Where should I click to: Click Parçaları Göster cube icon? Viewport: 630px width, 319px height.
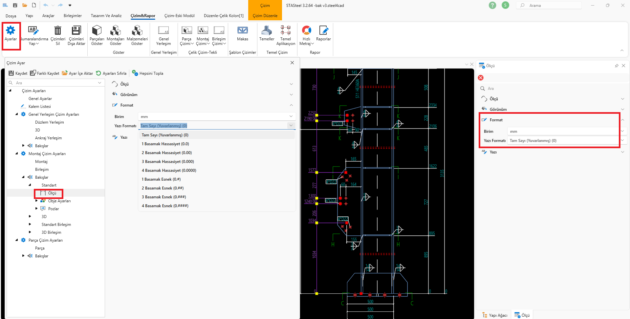click(x=97, y=30)
